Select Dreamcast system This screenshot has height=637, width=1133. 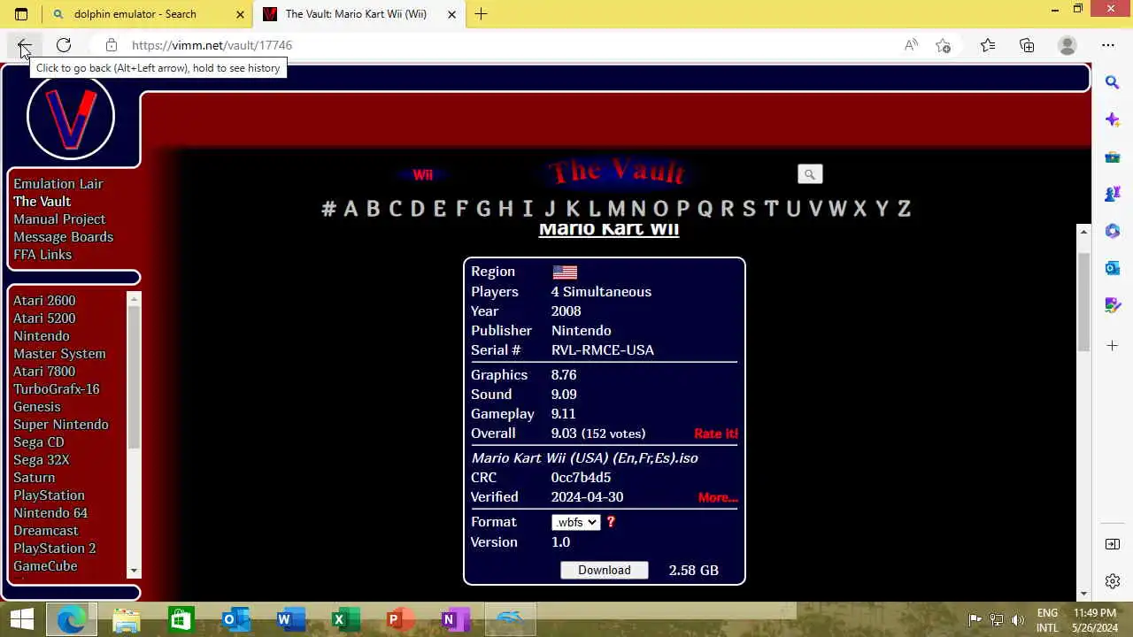tap(46, 531)
